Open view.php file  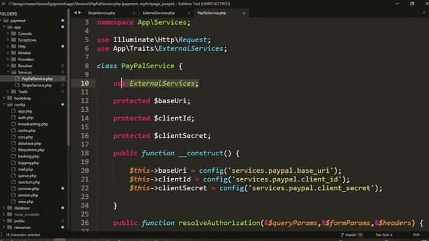[25, 202]
